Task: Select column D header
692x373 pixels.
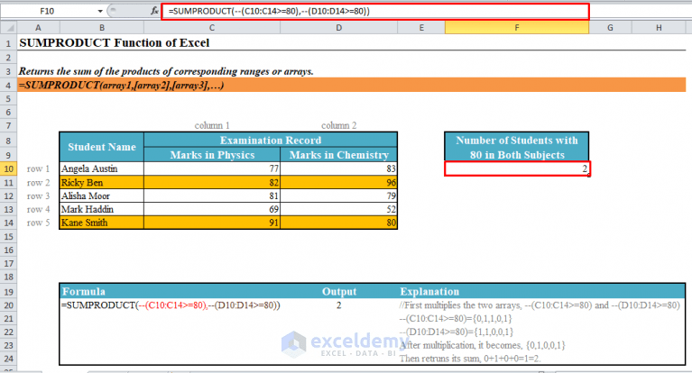Action: pyautogui.click(x=338, y=28)
